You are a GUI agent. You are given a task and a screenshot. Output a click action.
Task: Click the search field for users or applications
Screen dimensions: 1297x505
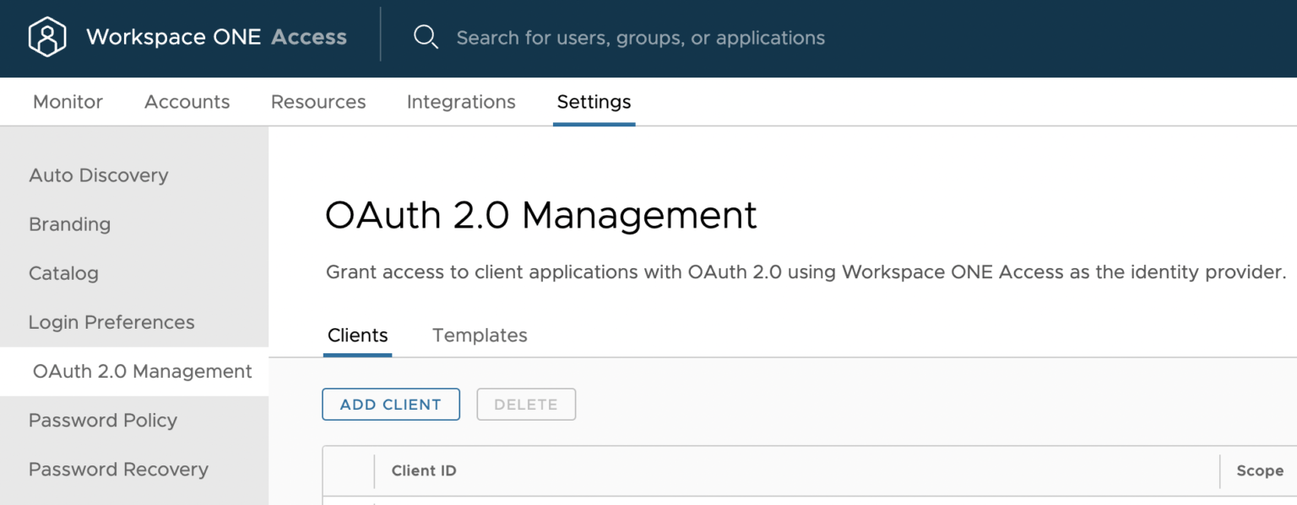640,36
